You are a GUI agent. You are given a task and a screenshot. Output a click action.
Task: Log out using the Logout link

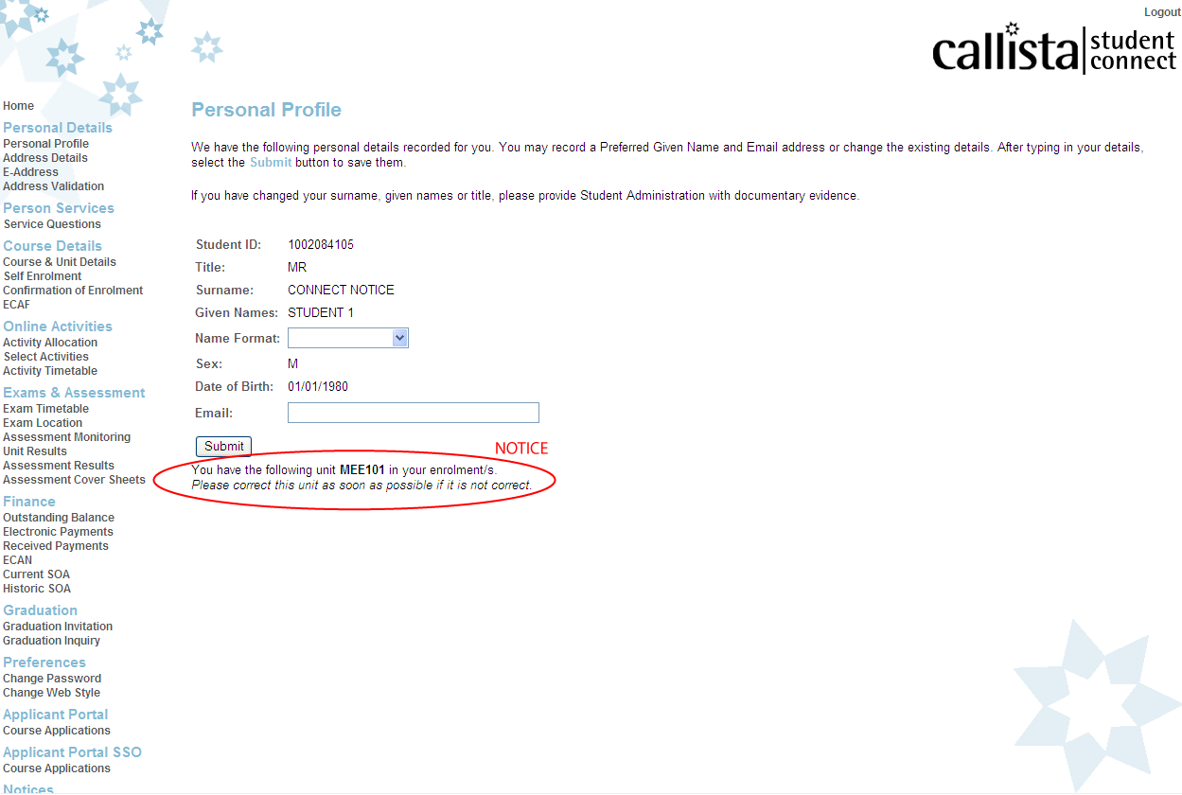click(1162, 12)
